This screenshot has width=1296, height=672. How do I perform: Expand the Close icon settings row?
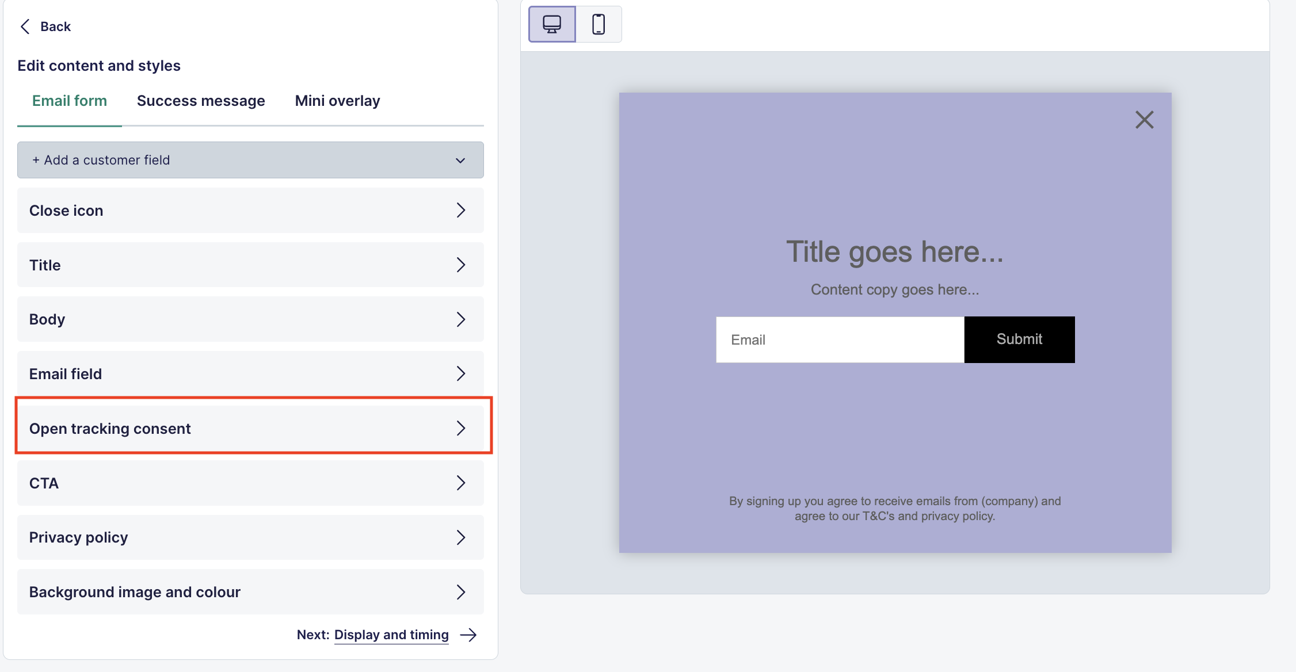coord(250,211)
